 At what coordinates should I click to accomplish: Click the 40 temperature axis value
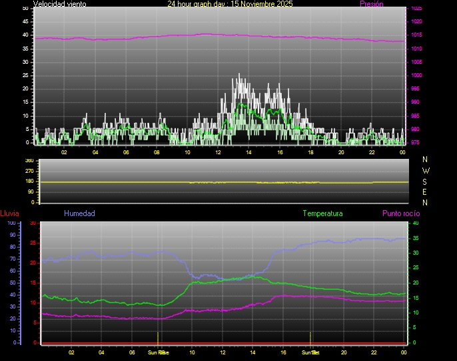coord(416,223)
